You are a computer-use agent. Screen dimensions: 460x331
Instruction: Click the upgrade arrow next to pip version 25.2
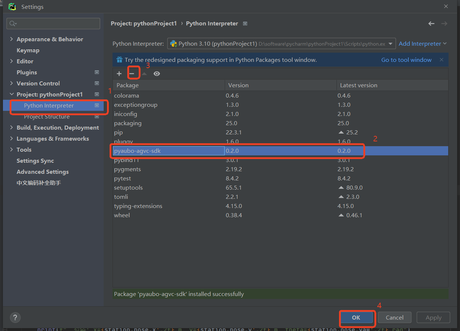pos(341,133)
